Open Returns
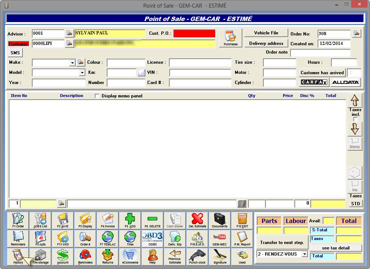The image size is (370, 269). (108, 257)
